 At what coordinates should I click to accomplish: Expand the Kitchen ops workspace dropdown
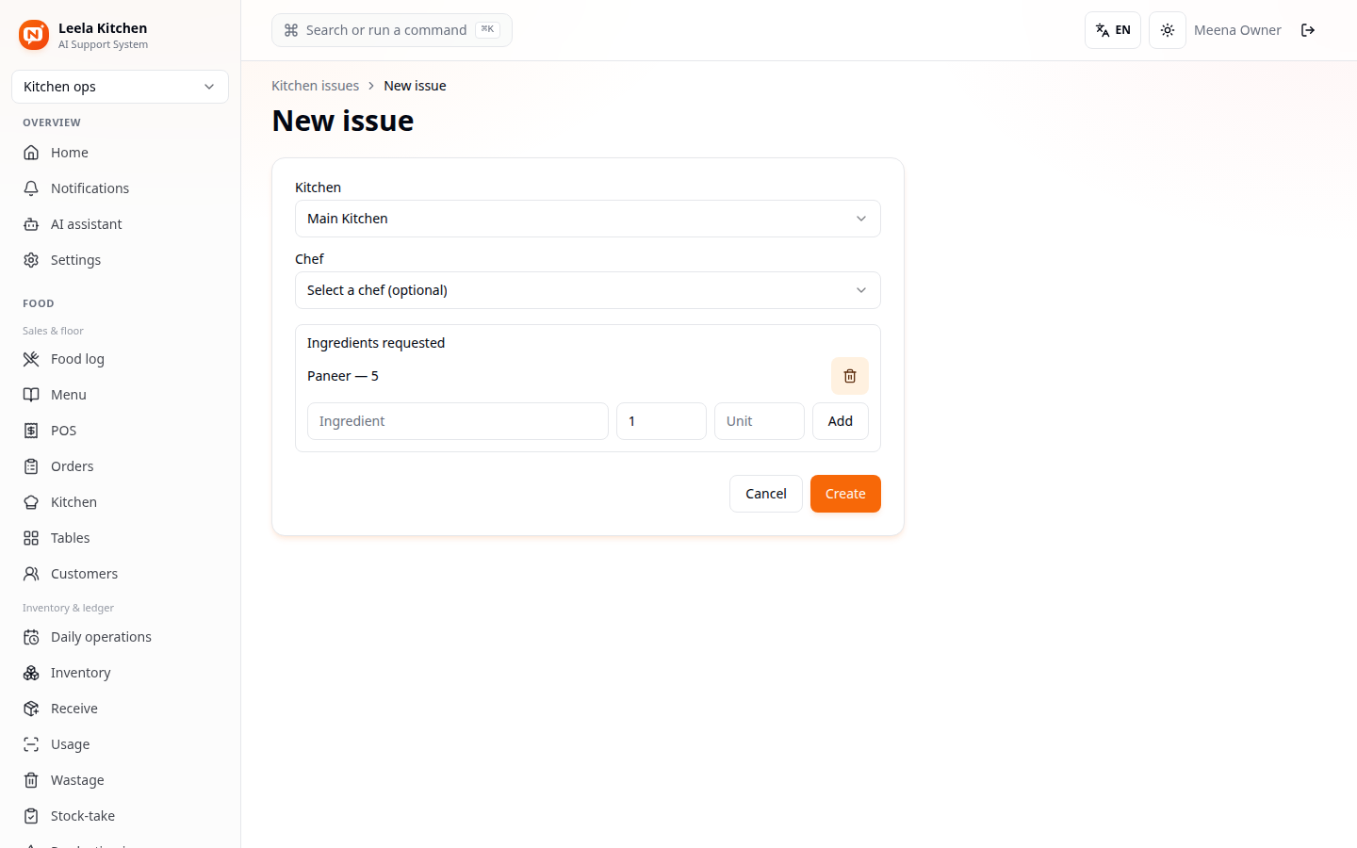pos(120,87)
